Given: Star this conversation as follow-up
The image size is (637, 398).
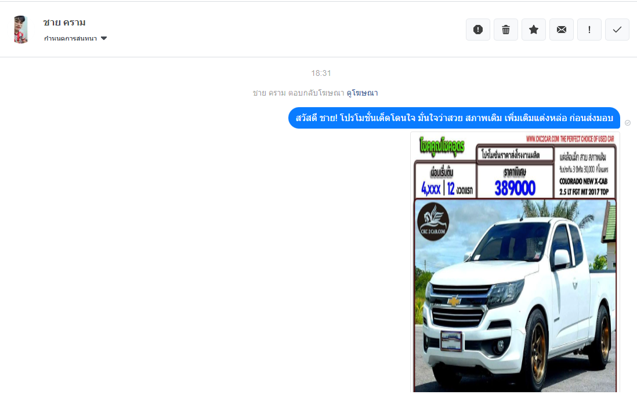Looking at the screenshot, I should point(534,30).
